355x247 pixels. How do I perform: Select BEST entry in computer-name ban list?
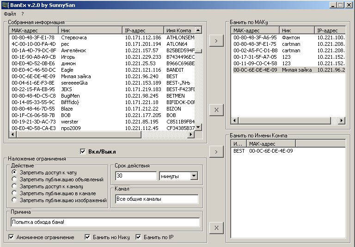[x=288, y=151]
